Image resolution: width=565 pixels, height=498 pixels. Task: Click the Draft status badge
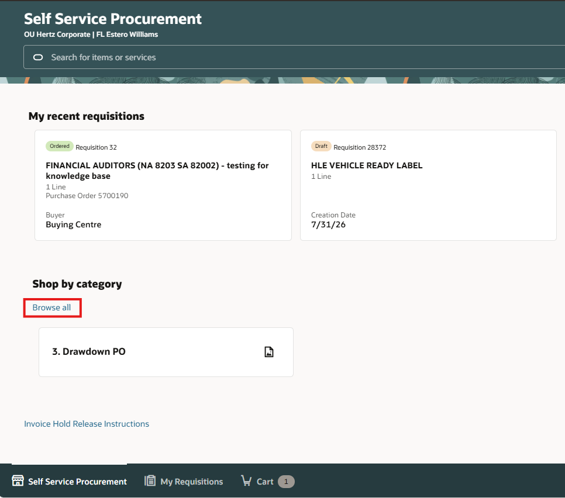[321, 146]
